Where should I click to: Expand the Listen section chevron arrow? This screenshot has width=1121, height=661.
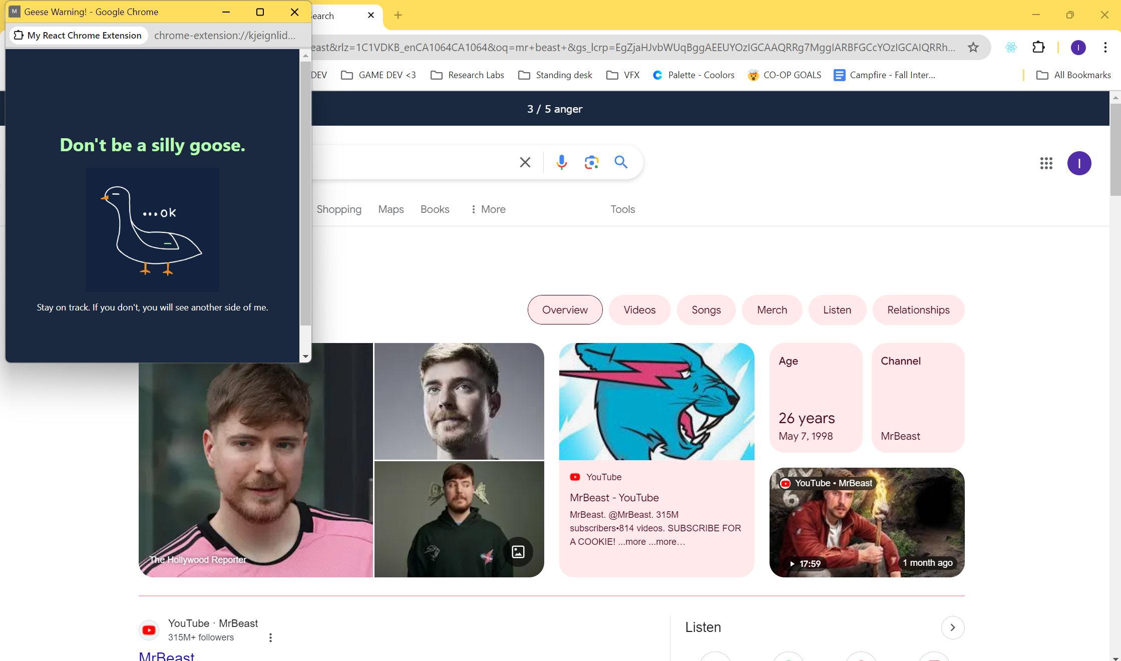952,627
